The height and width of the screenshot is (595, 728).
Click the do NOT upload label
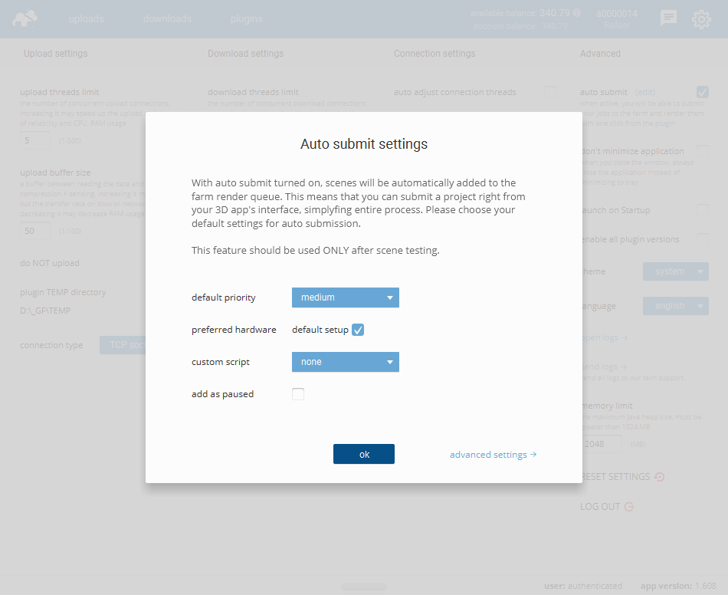pos(50,263)
